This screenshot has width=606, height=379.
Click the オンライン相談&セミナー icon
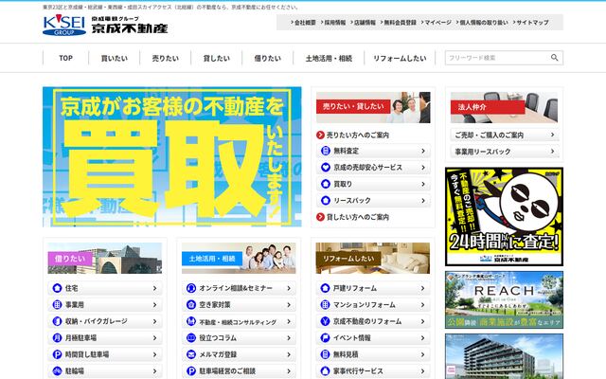click(191, 288)
